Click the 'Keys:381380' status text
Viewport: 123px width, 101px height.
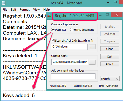[58, 86]
